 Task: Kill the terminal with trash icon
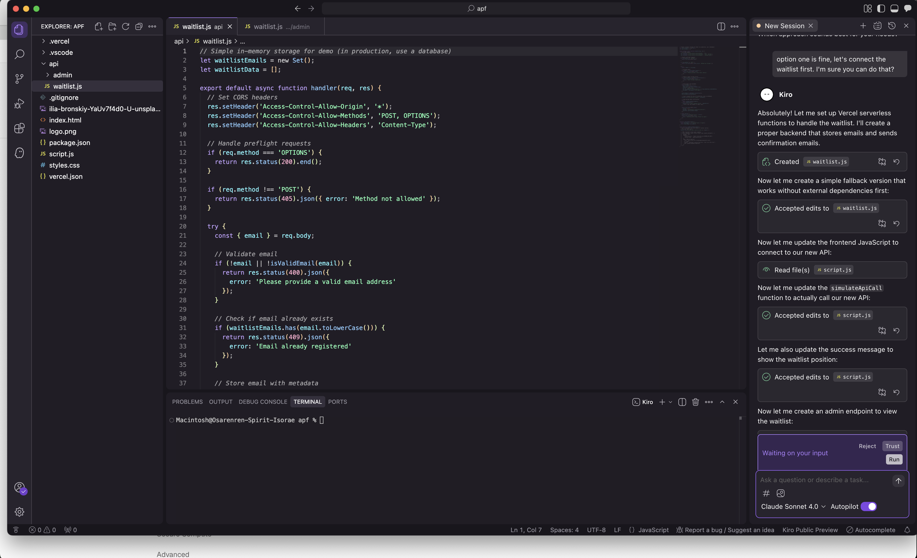click(695, 402)
